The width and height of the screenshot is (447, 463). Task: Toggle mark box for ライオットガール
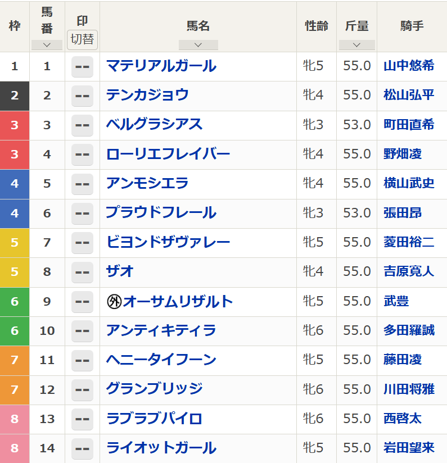click(x=82, y=448)
